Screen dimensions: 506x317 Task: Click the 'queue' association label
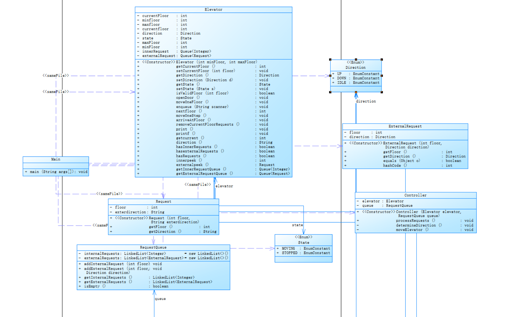(x=160, y=299)
